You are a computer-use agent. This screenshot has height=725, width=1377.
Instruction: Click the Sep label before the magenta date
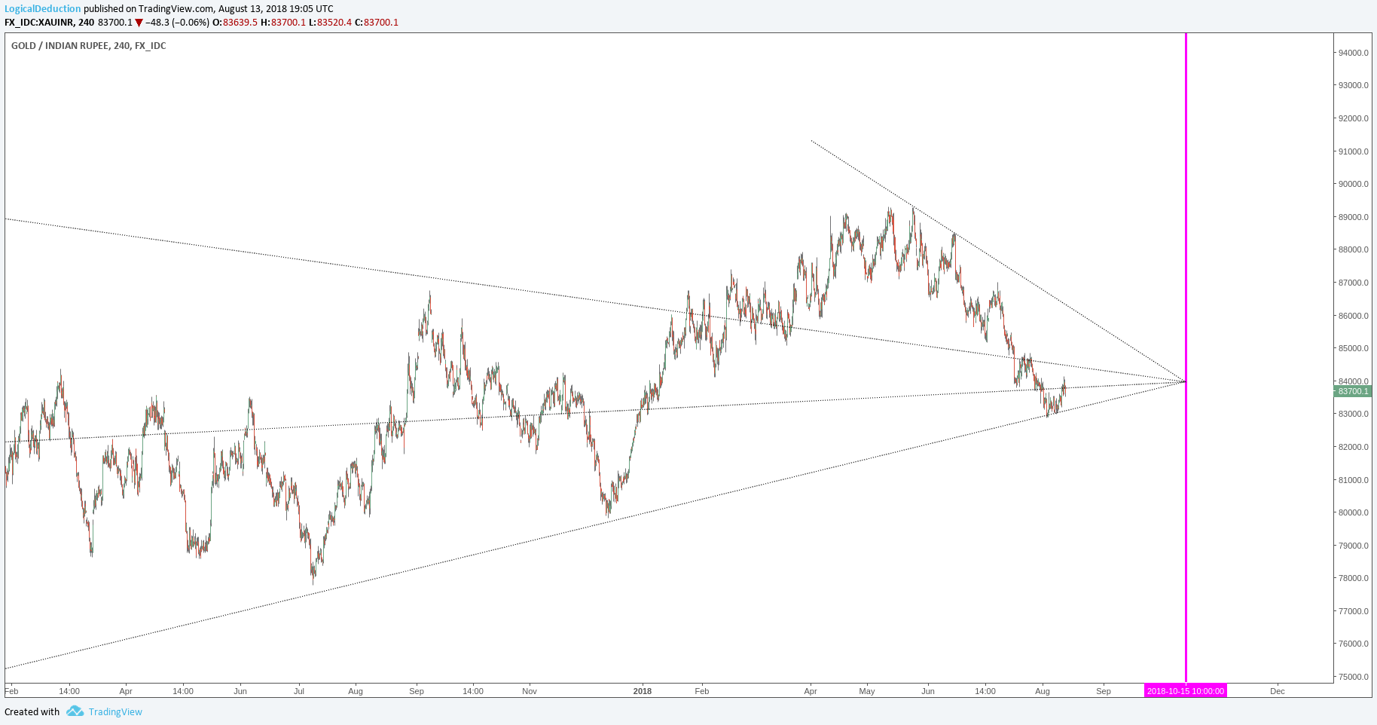pos(1104,691)
